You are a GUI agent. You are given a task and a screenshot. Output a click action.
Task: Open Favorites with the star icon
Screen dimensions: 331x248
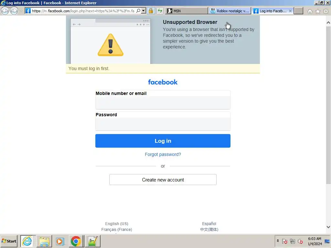[x=318, y=11]
